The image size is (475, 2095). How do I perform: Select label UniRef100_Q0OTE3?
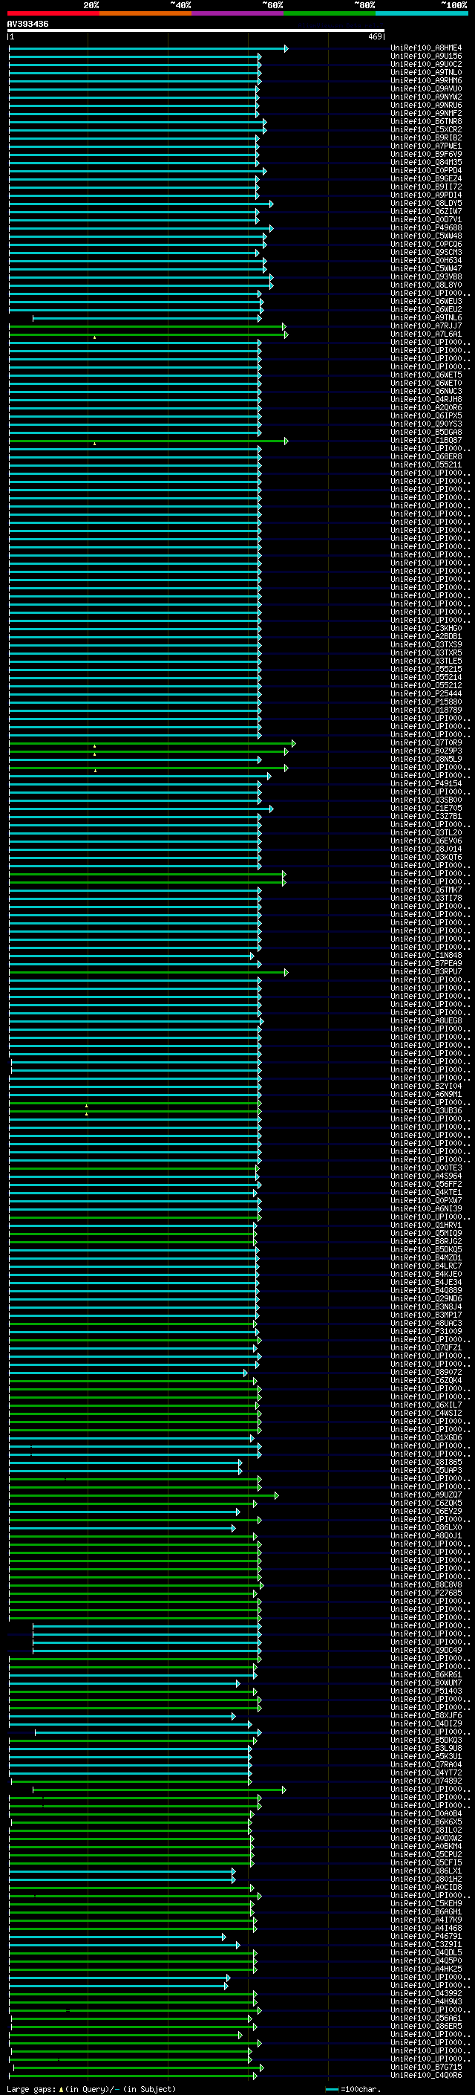point(426,1168)
